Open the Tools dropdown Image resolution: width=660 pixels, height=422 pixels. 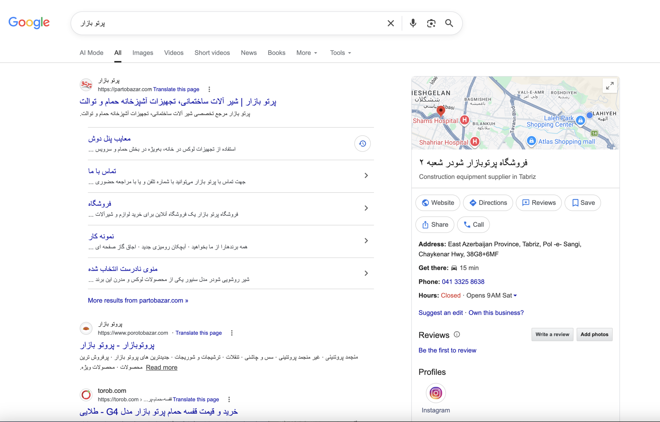pyautogui.click(x=340, y=53)
